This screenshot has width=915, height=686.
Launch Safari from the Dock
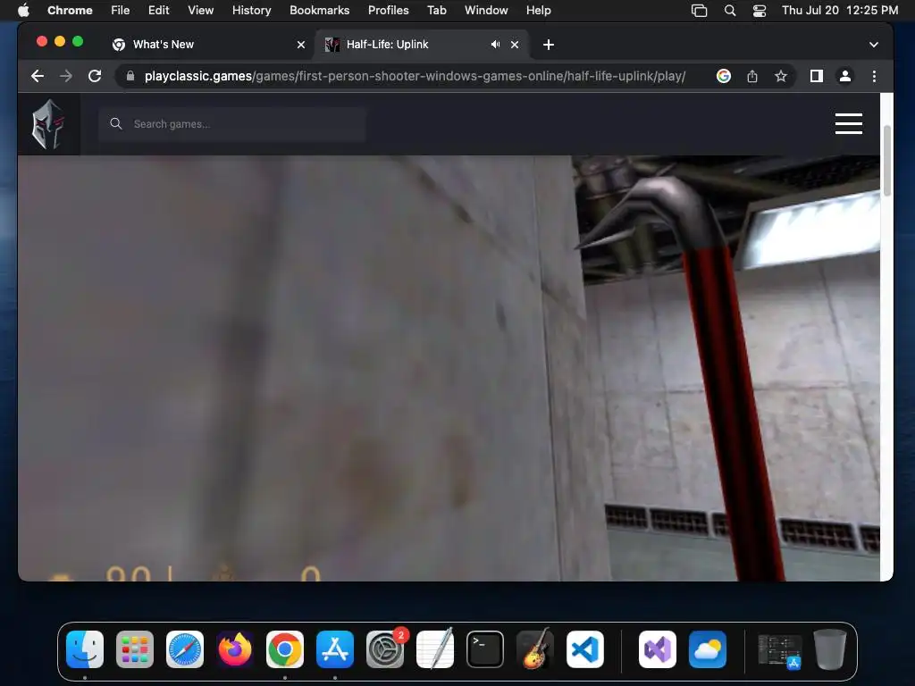[185, 649]
